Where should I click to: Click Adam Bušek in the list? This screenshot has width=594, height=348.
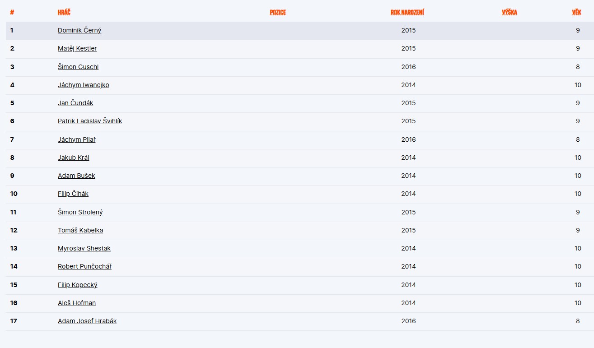point(76,176)
